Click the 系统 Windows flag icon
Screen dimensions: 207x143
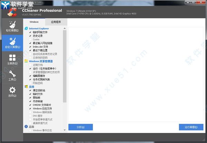pyautogui.click(x=26, y=87)
